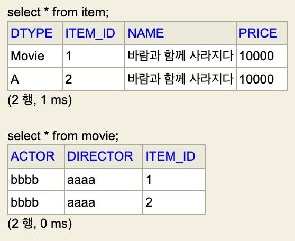Select the 'A' DTYPE cell
This screenshot has width=295, height=241.
[x=35, y=79]
